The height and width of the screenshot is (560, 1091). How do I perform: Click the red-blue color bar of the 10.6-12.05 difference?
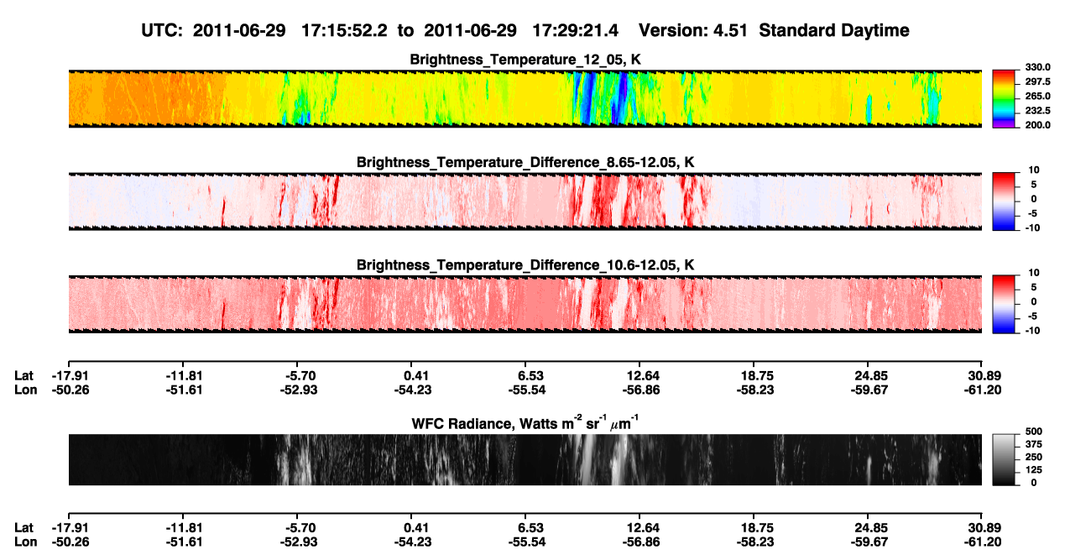coord(1002,303)
